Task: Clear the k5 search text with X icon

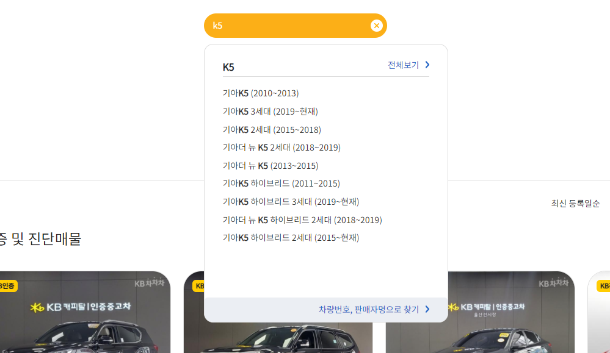Action: pyautogui.click(x=376, y=26)
